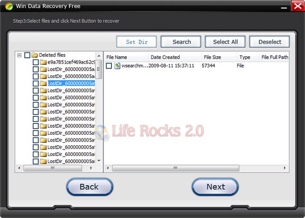Sort by the Date Created column header
The image size is (305, 218).
pyautogui.click(x=175, y=57)
